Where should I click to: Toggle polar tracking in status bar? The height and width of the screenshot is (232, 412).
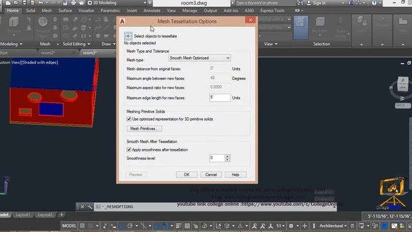pos(130,226)
